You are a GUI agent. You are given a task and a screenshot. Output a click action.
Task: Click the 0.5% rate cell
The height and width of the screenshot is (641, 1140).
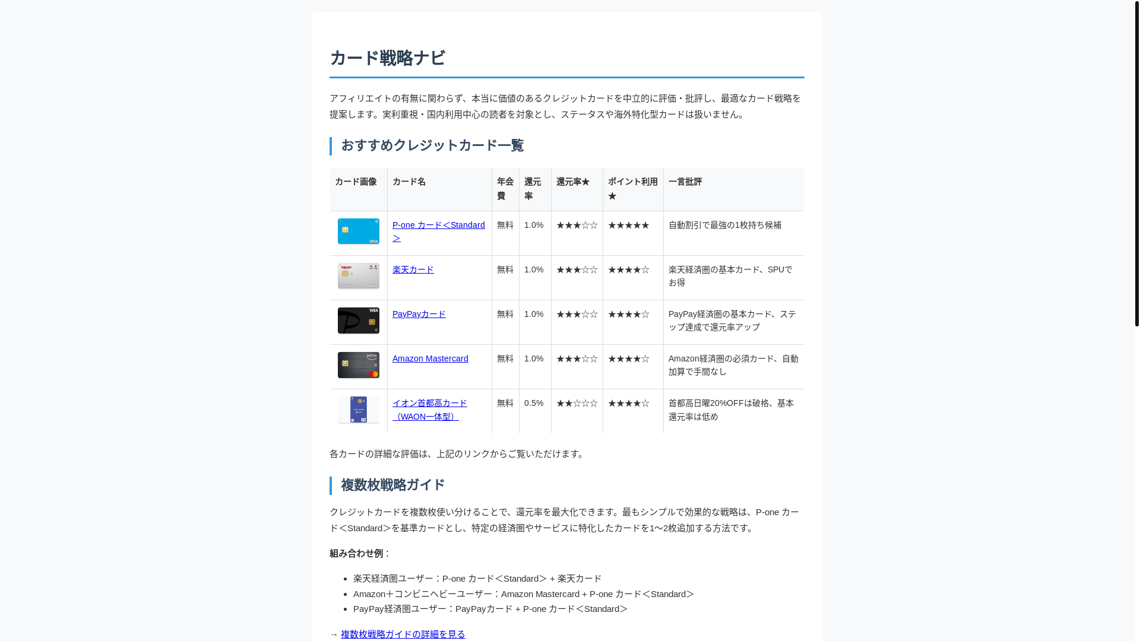pyautogui.click(x=535, y=411)
